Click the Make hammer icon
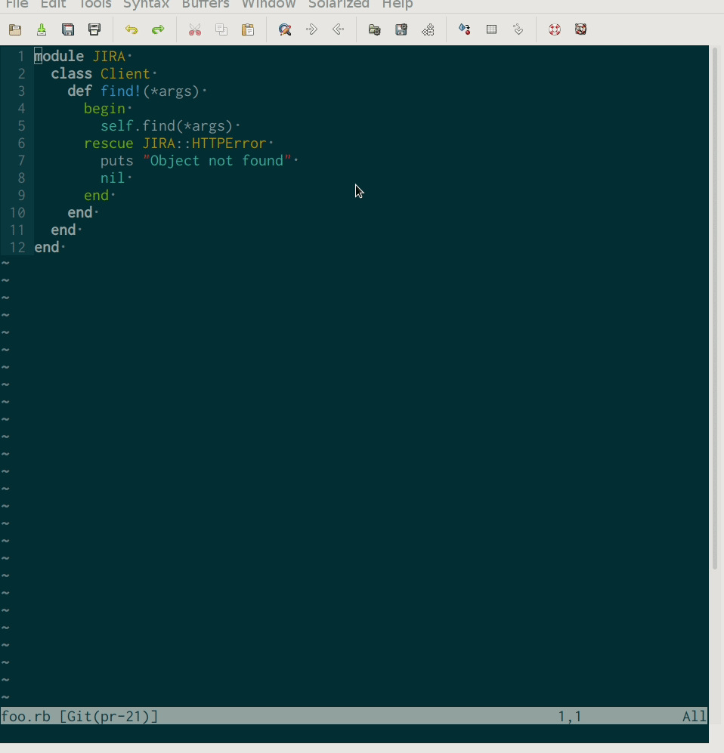Viewport: 724px width, 753px height. pyautogui.click(x=465, y=29)
